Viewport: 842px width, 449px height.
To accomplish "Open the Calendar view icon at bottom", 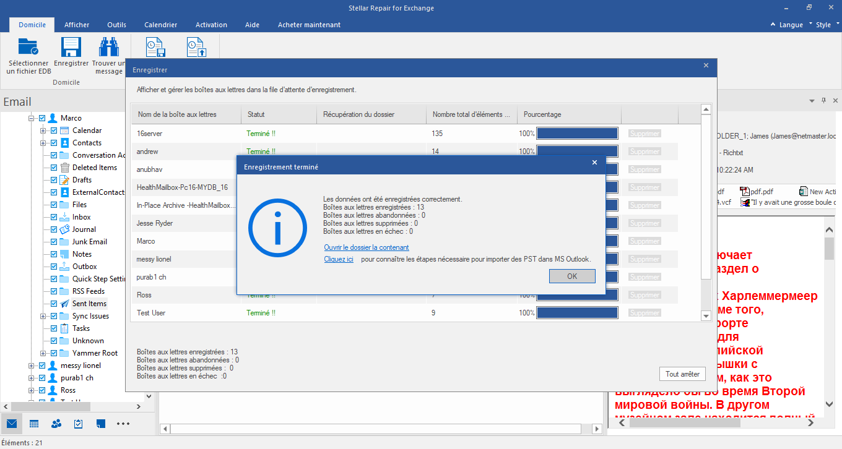I will (34, 424).
